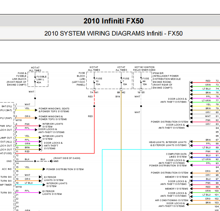220x211 pixels.
Task: Click "MEMORY SYSTEMS" on pin 99 RED wire
Action: (x=177, y=189)
